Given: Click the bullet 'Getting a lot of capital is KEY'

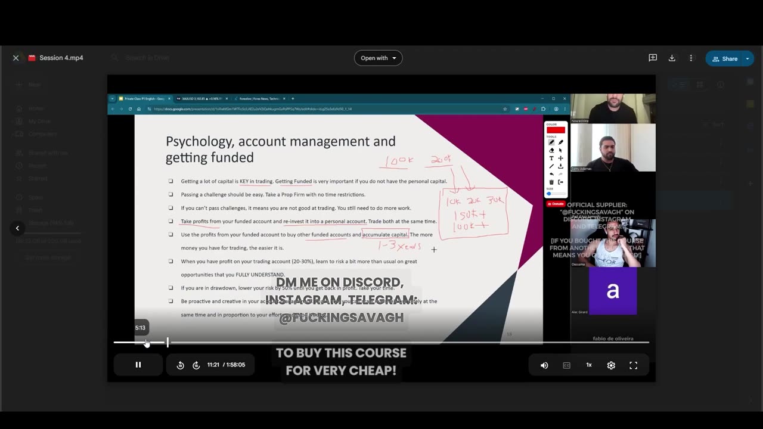Looking at the screenshot, I should tap(314, 181).
